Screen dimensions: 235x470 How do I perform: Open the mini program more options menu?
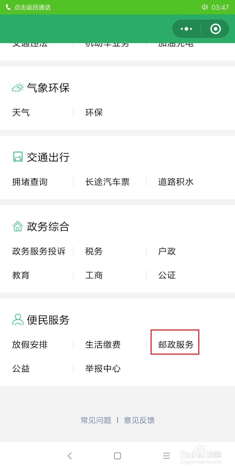(186, 29)
